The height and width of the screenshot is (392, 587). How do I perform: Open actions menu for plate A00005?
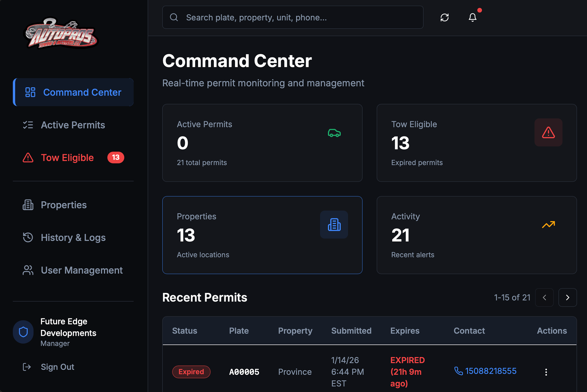[546, 372]
